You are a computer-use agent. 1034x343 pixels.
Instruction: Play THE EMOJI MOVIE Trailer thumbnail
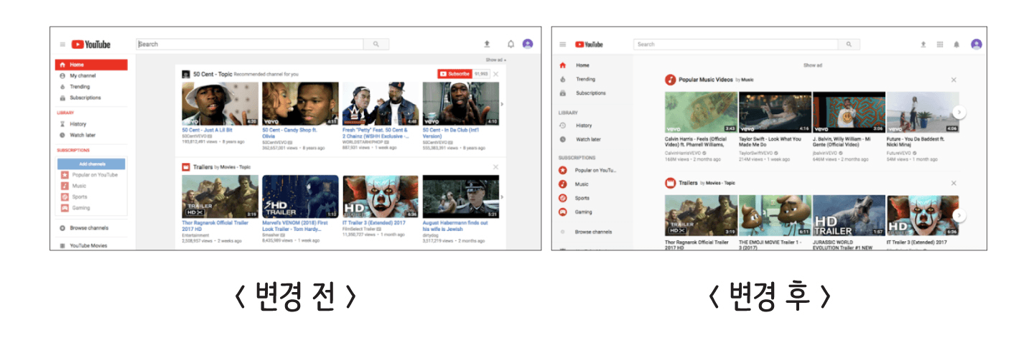click(775, 215)
